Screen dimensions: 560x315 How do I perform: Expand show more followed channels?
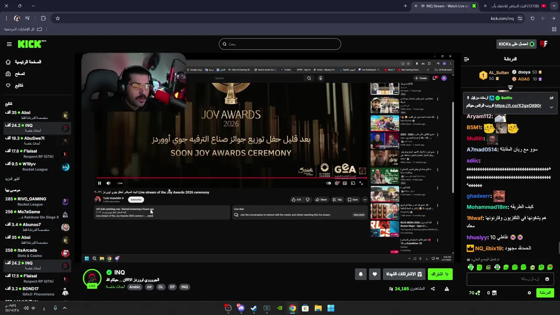(x=12, y=179)
